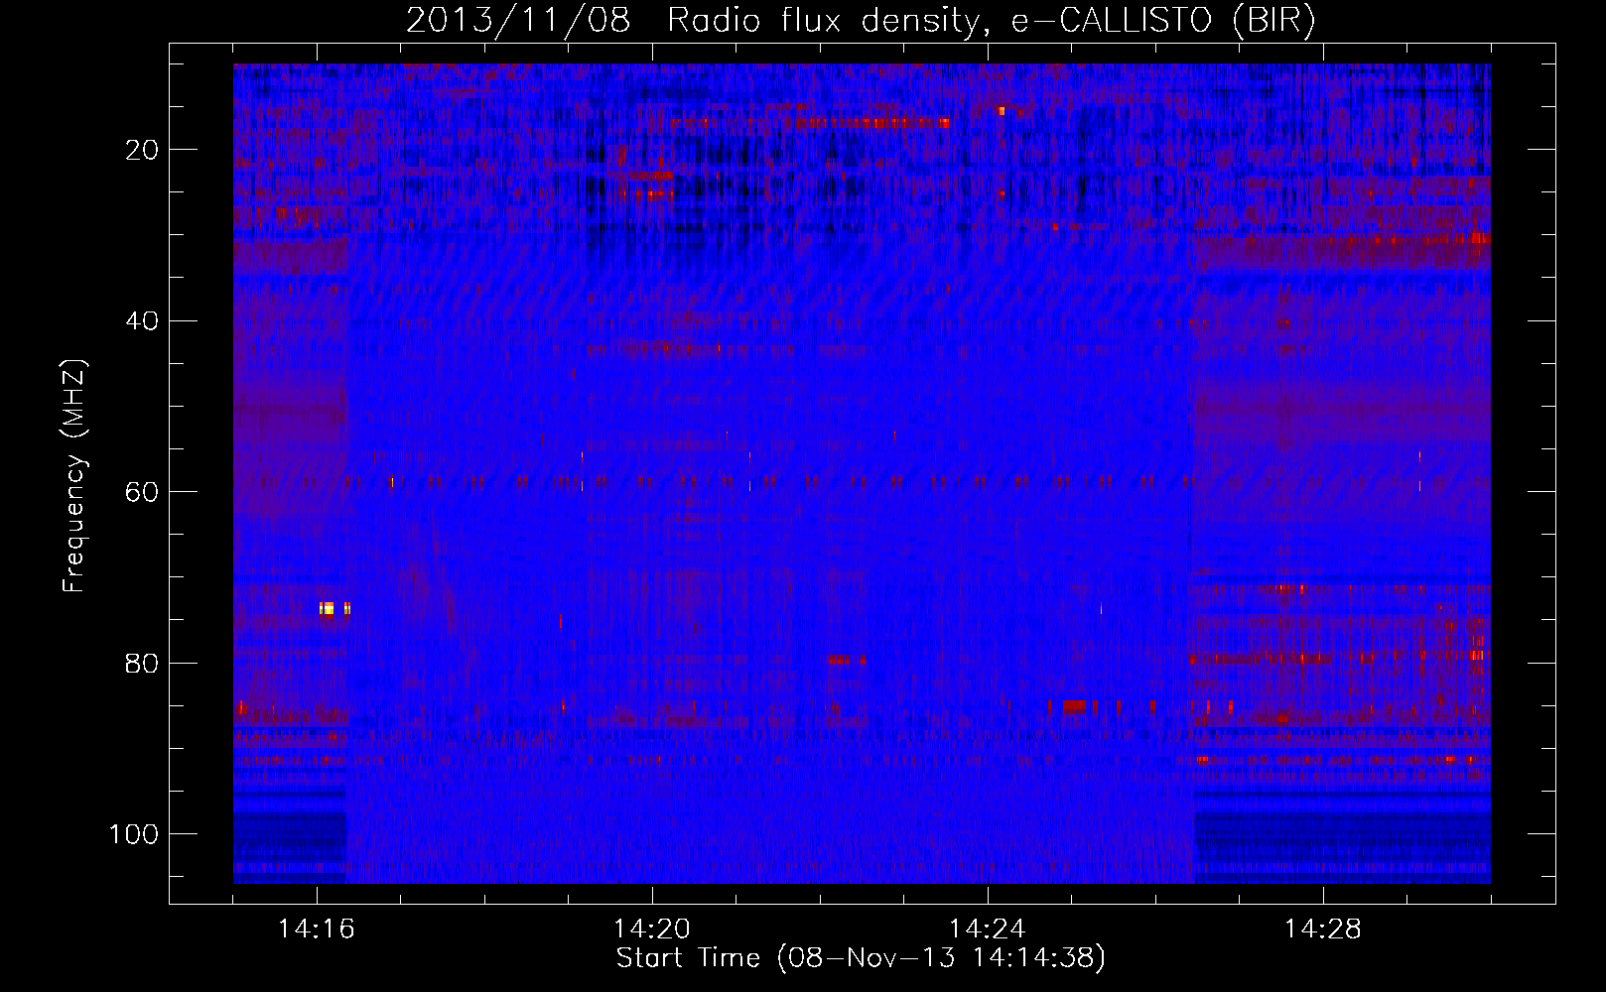The image size is (1606, 992).
Task: Click the 14:28 time tick label
Action: (1323, 930)
